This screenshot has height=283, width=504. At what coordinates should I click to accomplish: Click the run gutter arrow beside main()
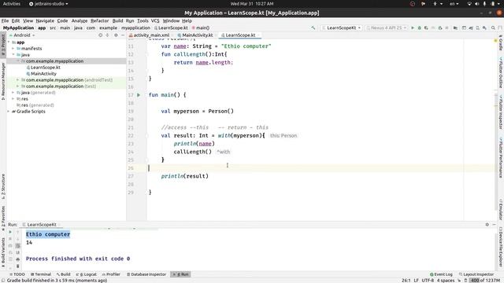pyautogui.click(x=139, y=95)
